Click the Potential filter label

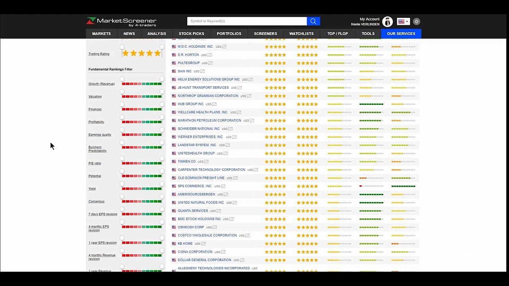pos(95,176)
